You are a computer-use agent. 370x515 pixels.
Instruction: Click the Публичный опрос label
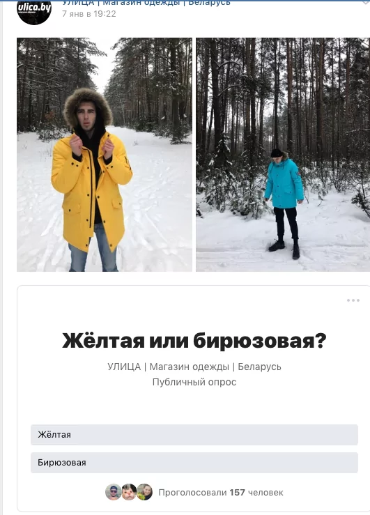(x=194, y=382)
